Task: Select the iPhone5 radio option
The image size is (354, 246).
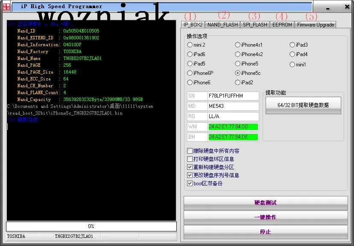Action: coord(246,64)
